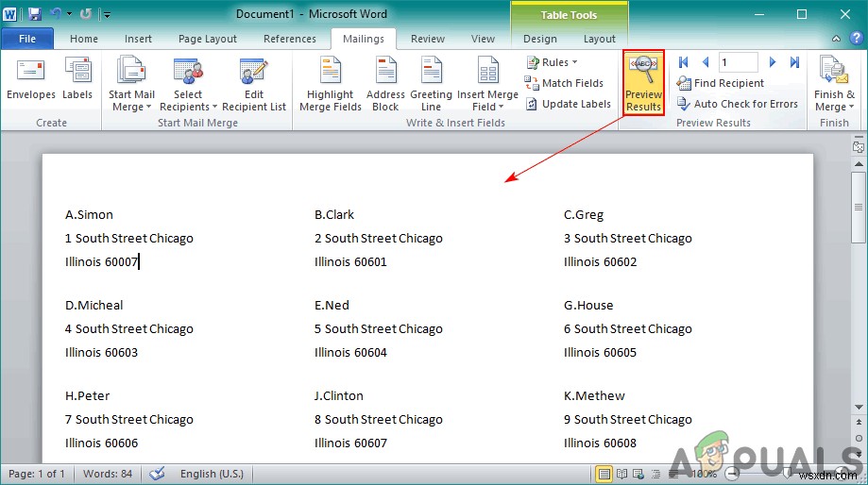Go to last record

pyautogui.click(x=795, y=62)
